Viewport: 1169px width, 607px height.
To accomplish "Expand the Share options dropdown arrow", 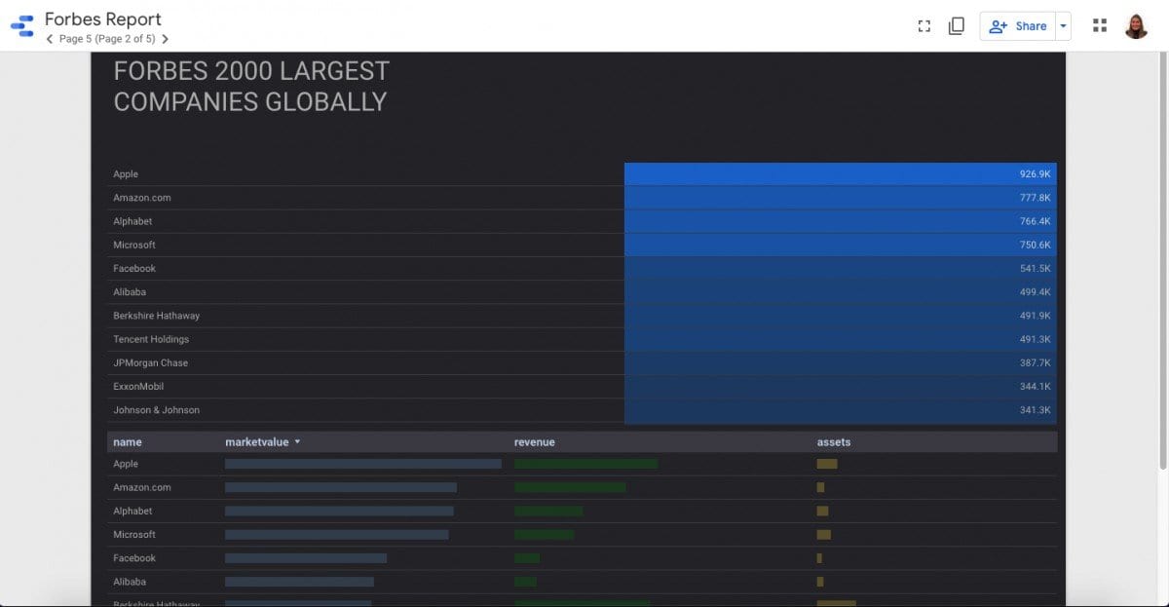I will 1064,26.
